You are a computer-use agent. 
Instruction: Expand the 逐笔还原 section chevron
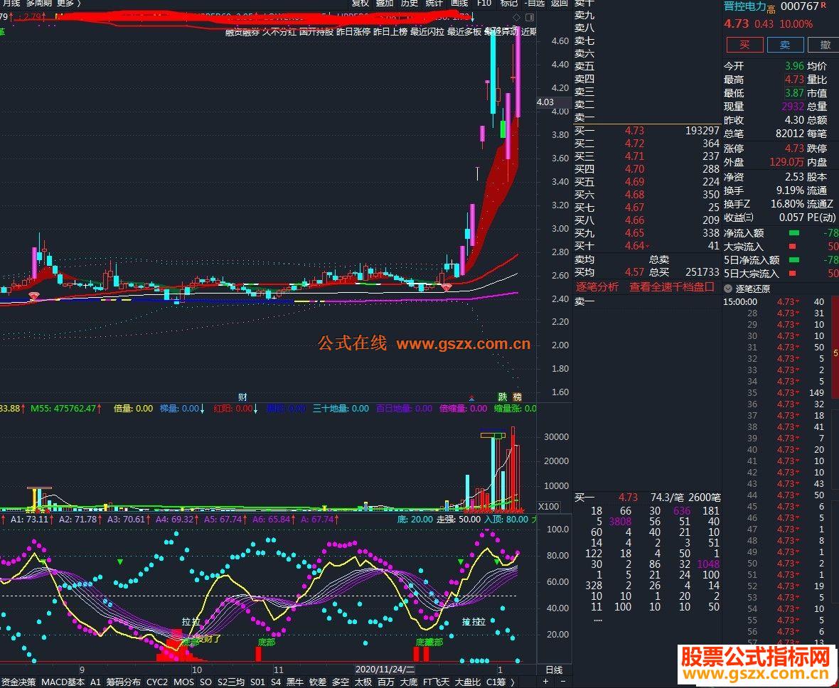coord(727,289)
